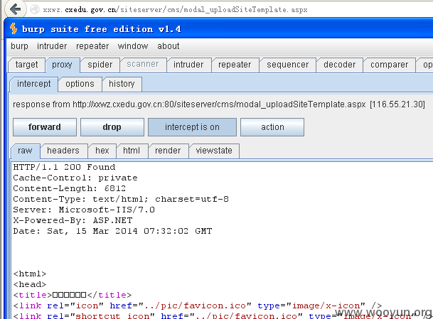Switch to the repeater tool tab
Image resolution: width=433 pixels, height=319 pixels.
(x=235, y=65)
